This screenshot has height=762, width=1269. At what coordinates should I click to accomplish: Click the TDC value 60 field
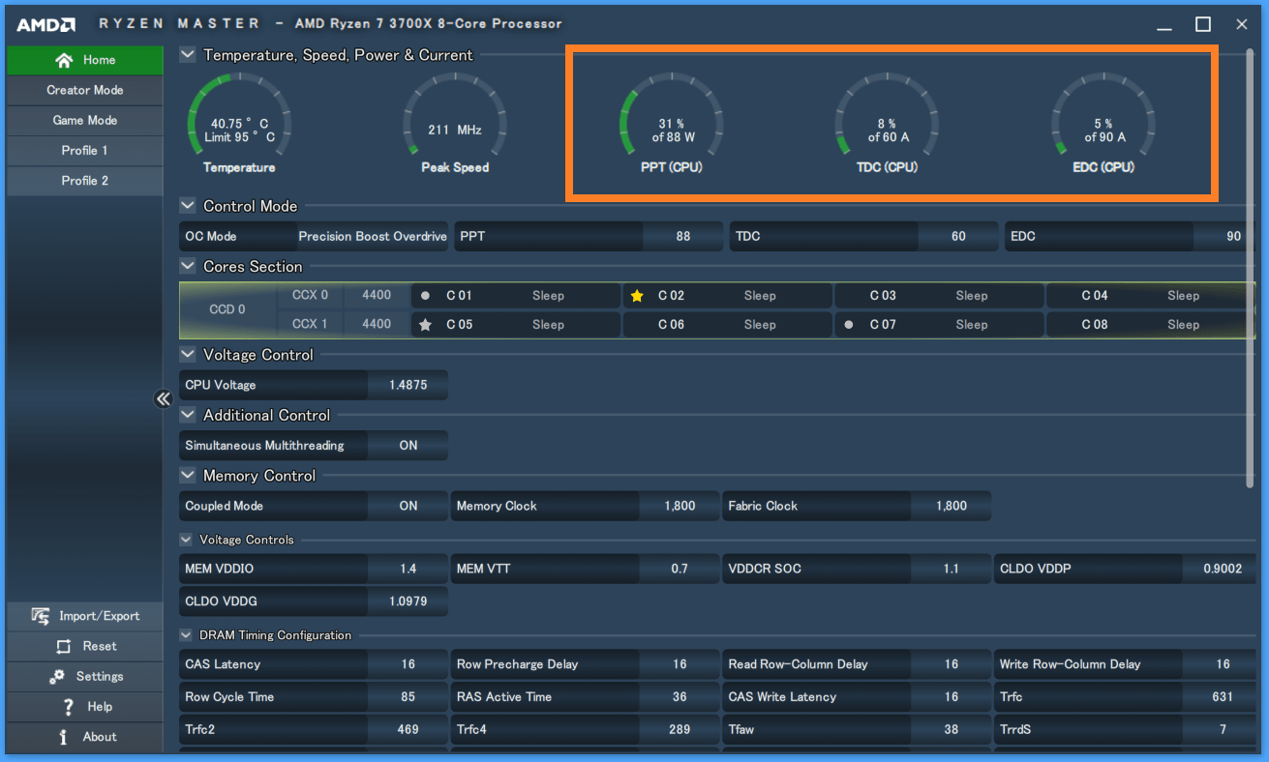[x=958, y=236]
